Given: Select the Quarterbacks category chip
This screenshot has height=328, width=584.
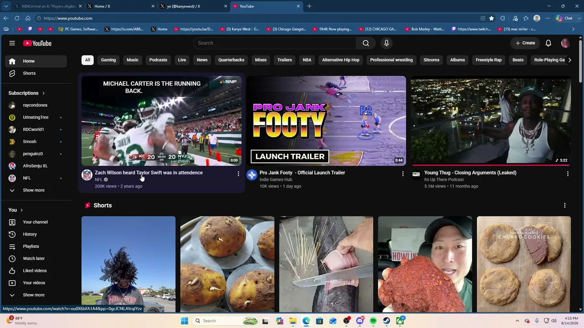Looking at the screenshot, I should point(231,60).
